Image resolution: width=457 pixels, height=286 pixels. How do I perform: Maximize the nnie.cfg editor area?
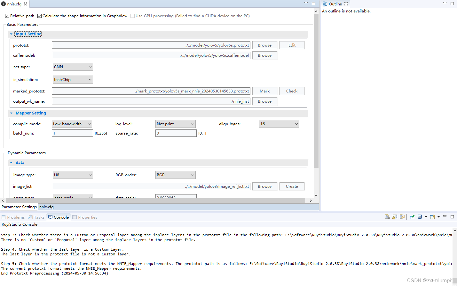point(313,4)
